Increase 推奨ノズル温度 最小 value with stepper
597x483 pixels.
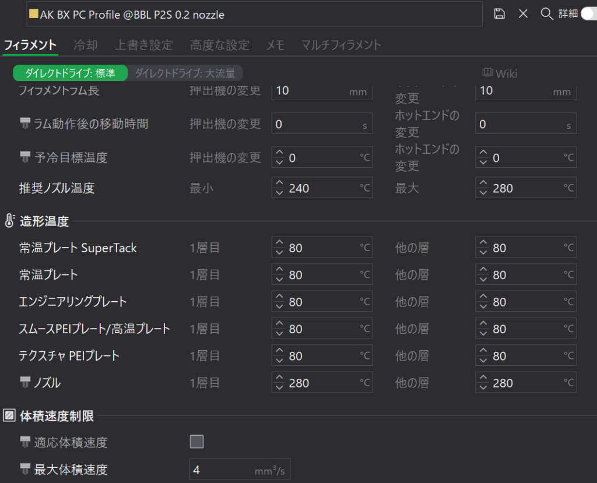pyautogui.click(x=279, y=184)
